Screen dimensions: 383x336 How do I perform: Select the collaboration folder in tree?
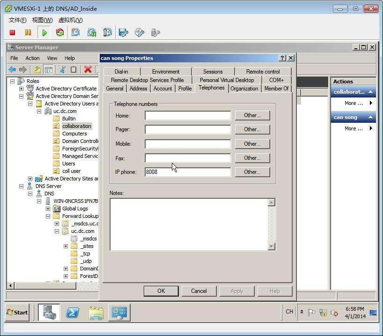click(x=77, y=126)
